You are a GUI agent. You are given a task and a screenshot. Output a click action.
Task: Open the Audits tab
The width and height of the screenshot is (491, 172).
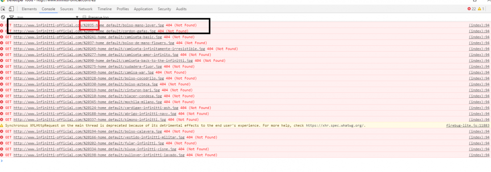point(181,9)
